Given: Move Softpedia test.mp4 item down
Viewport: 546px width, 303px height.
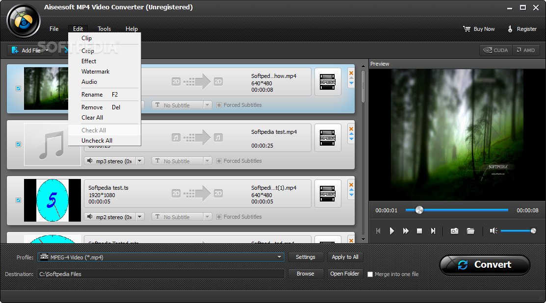Looking at the screenshot, I should point(351,139).
